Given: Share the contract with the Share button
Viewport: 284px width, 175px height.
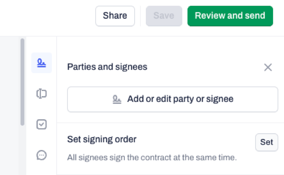Looking at the screenshot, I should (x=115, y=16).
